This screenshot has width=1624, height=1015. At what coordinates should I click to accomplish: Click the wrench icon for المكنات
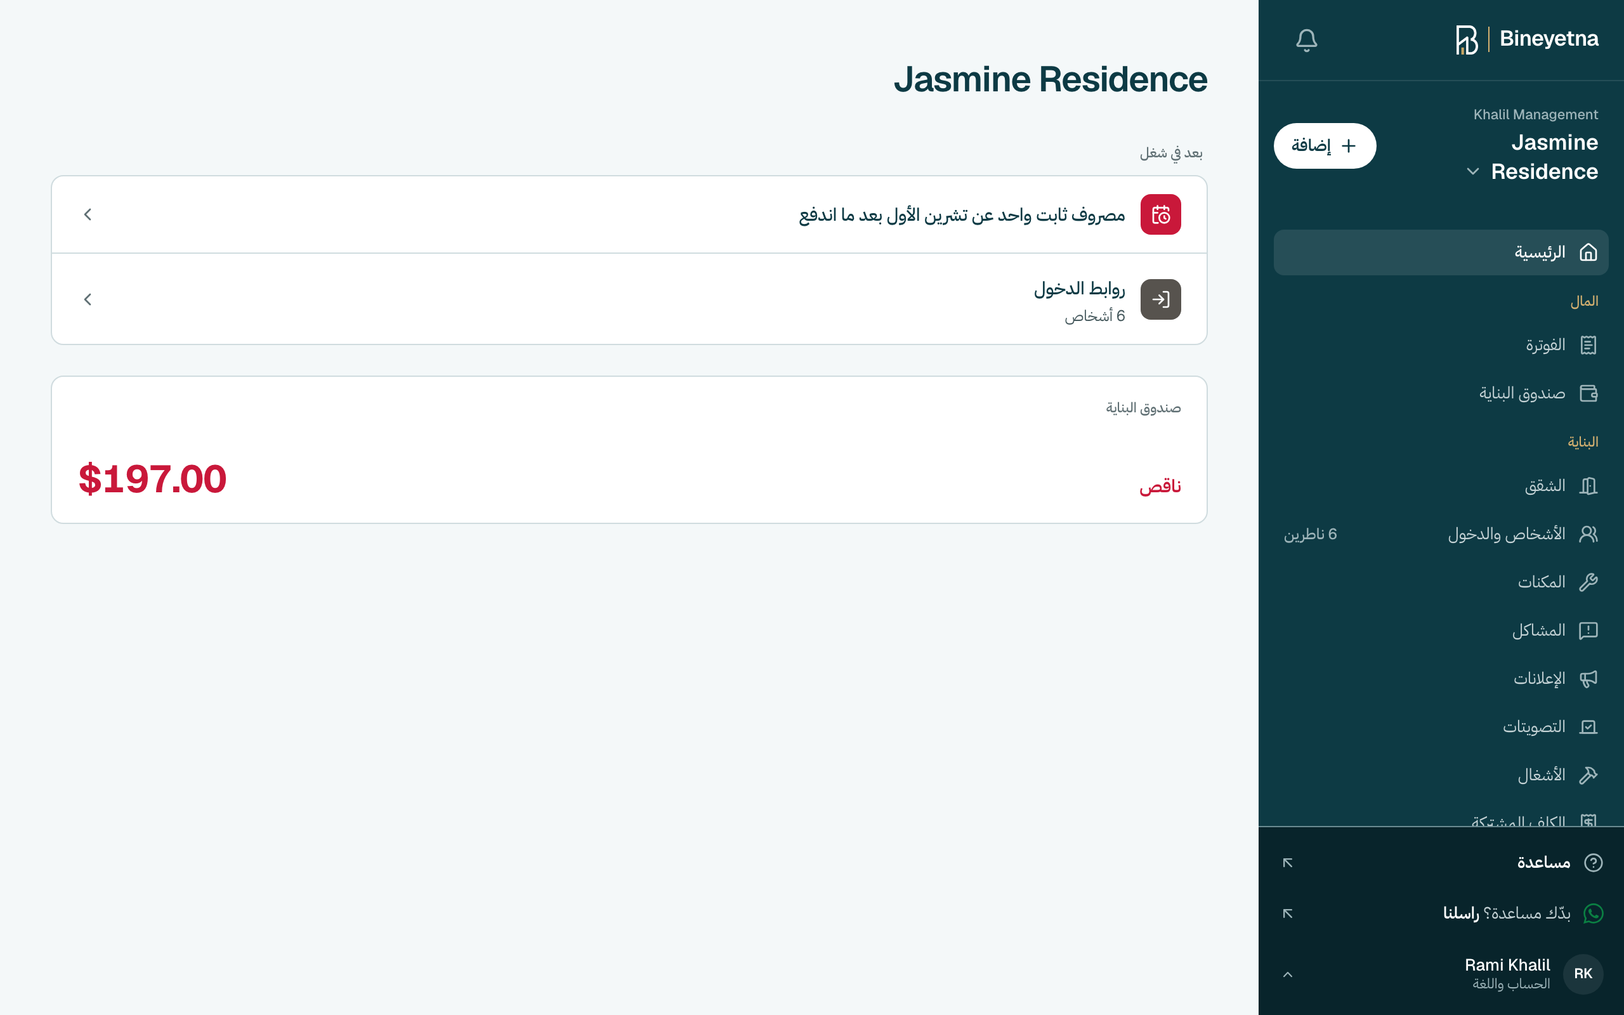coord(1588,582)
